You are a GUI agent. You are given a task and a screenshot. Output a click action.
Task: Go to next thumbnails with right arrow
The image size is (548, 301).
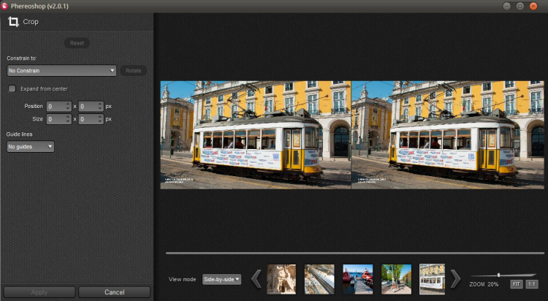(x=455, y=279)
